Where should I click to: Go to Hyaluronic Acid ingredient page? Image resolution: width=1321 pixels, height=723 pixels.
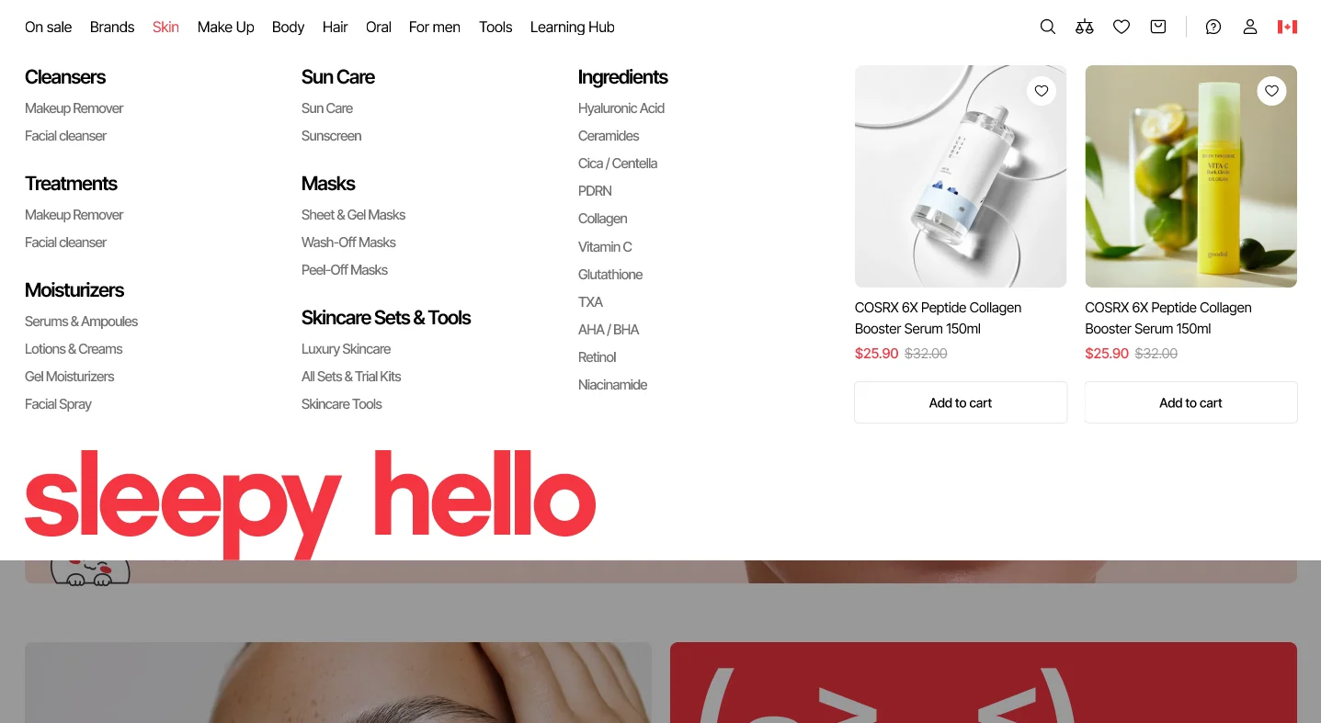click(x=621, y=108)
